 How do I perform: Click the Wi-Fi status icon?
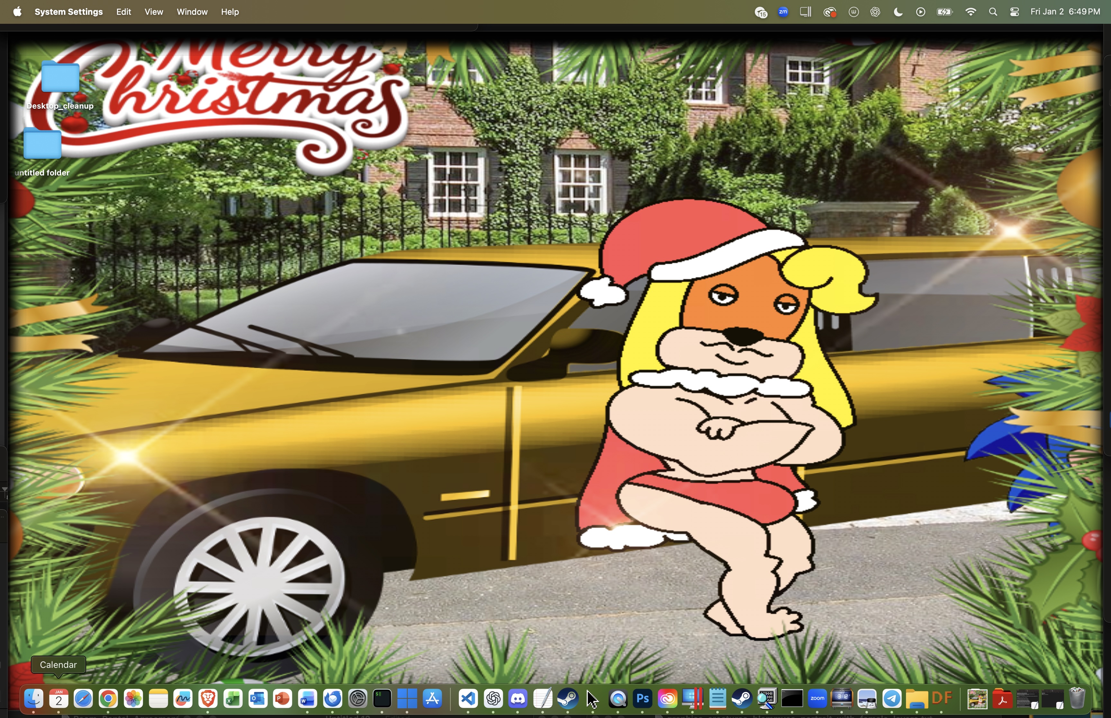click(971, 12)
